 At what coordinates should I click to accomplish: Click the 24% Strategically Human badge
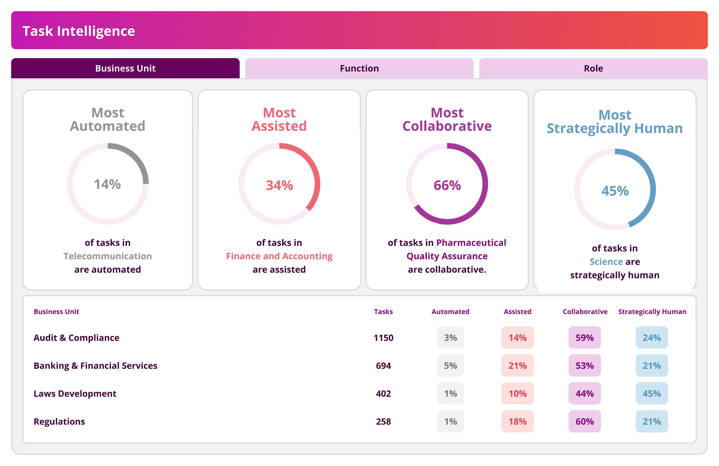pyautogui.click(x=652, y=338)
